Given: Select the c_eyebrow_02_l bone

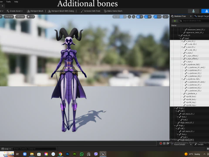Looking at the screenshot, I should (x=189, y=73).
